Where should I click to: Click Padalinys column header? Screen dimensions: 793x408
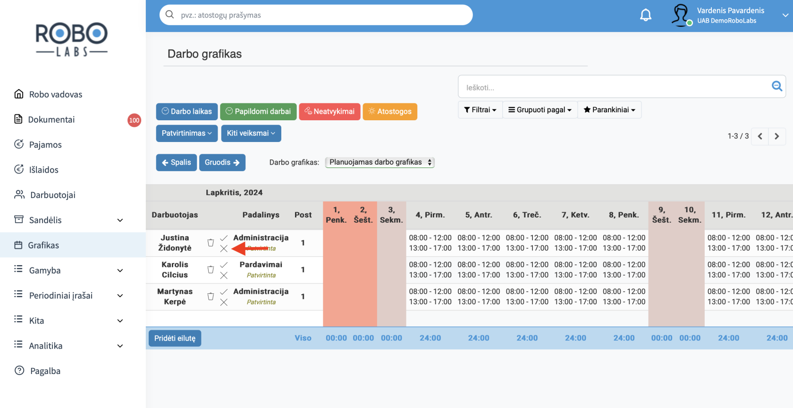pos(261,215)
